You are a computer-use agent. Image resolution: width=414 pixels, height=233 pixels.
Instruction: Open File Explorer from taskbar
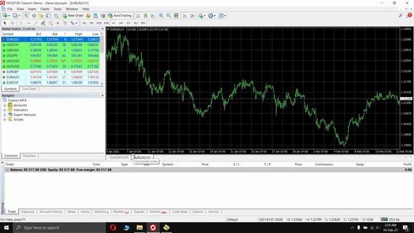tap(140, 227)
